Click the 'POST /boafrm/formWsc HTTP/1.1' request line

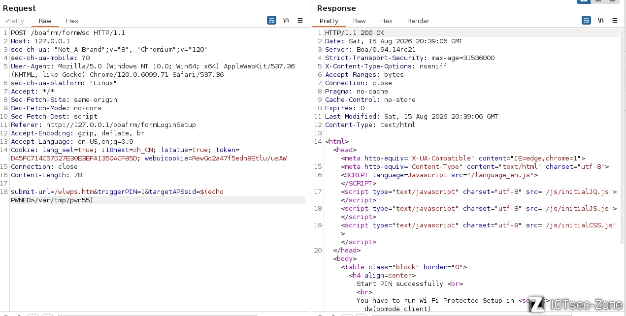(x=68, y=33)
